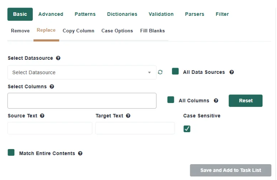The width and height of the screenshot is (277, 180).
Task: Open help icon beside Select Columns label
Action: (52, 86)
